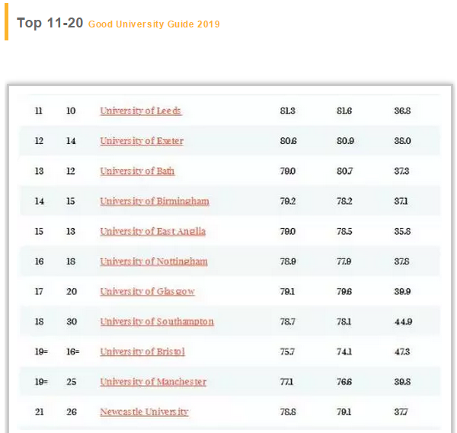This screenshot has width=457, height=433.
Task: Open the University of Glasgow link
Action: (x=147, y=292)
